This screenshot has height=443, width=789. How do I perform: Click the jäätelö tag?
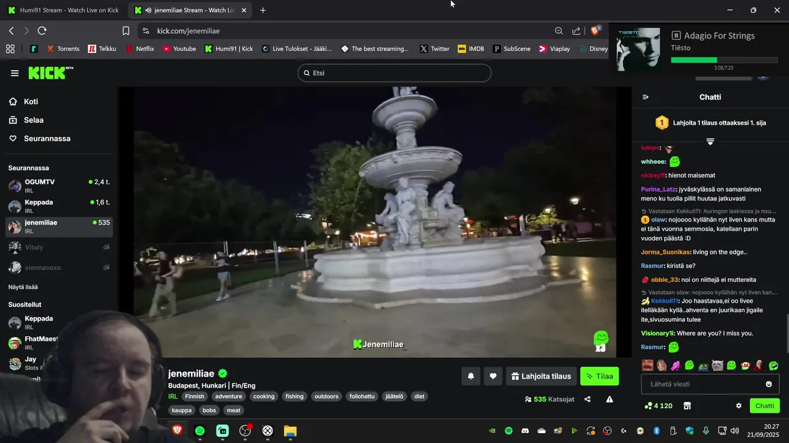(393, 396)
